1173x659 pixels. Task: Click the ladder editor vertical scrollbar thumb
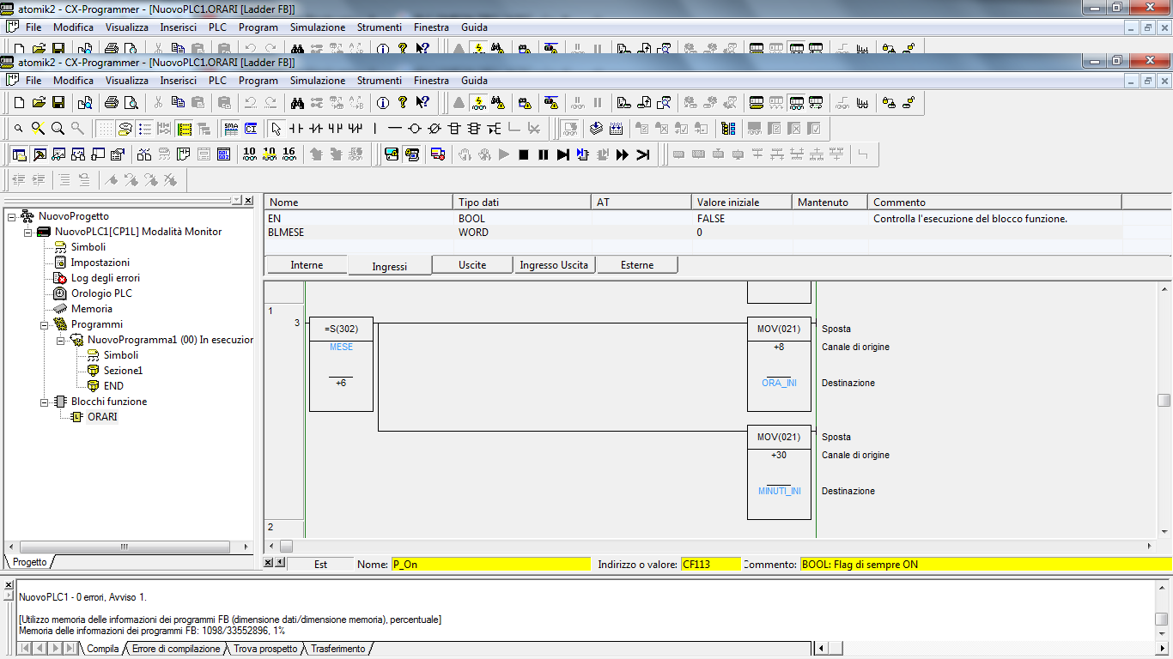pos(1164,401)
